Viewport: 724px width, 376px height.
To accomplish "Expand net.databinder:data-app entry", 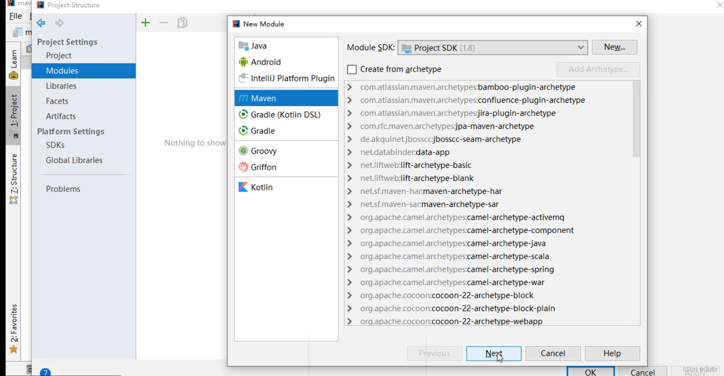I will pos(350,152).
